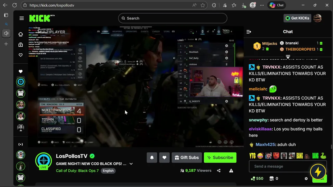The width and height of the screenshot is (333, 187).
Task: Open the chat shop icon
Action: point(272,179)
